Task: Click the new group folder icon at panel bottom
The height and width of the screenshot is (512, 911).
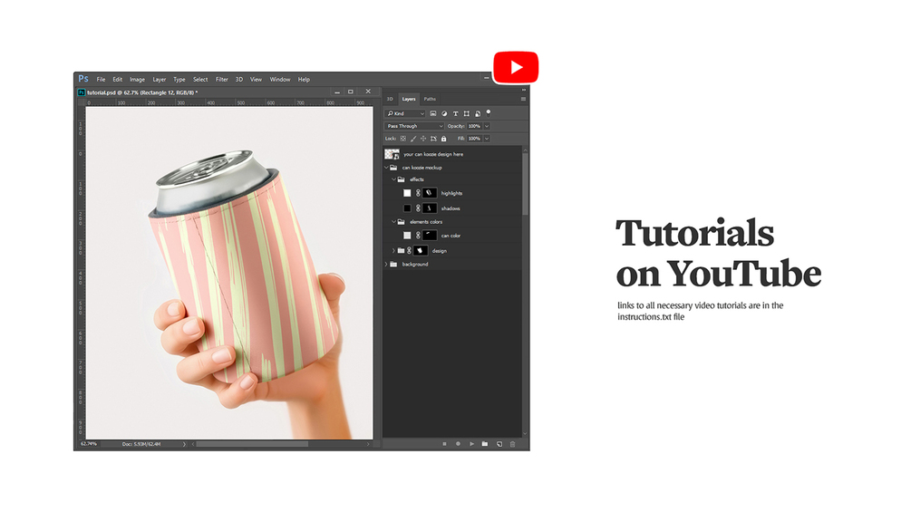Action: (485, 444)
